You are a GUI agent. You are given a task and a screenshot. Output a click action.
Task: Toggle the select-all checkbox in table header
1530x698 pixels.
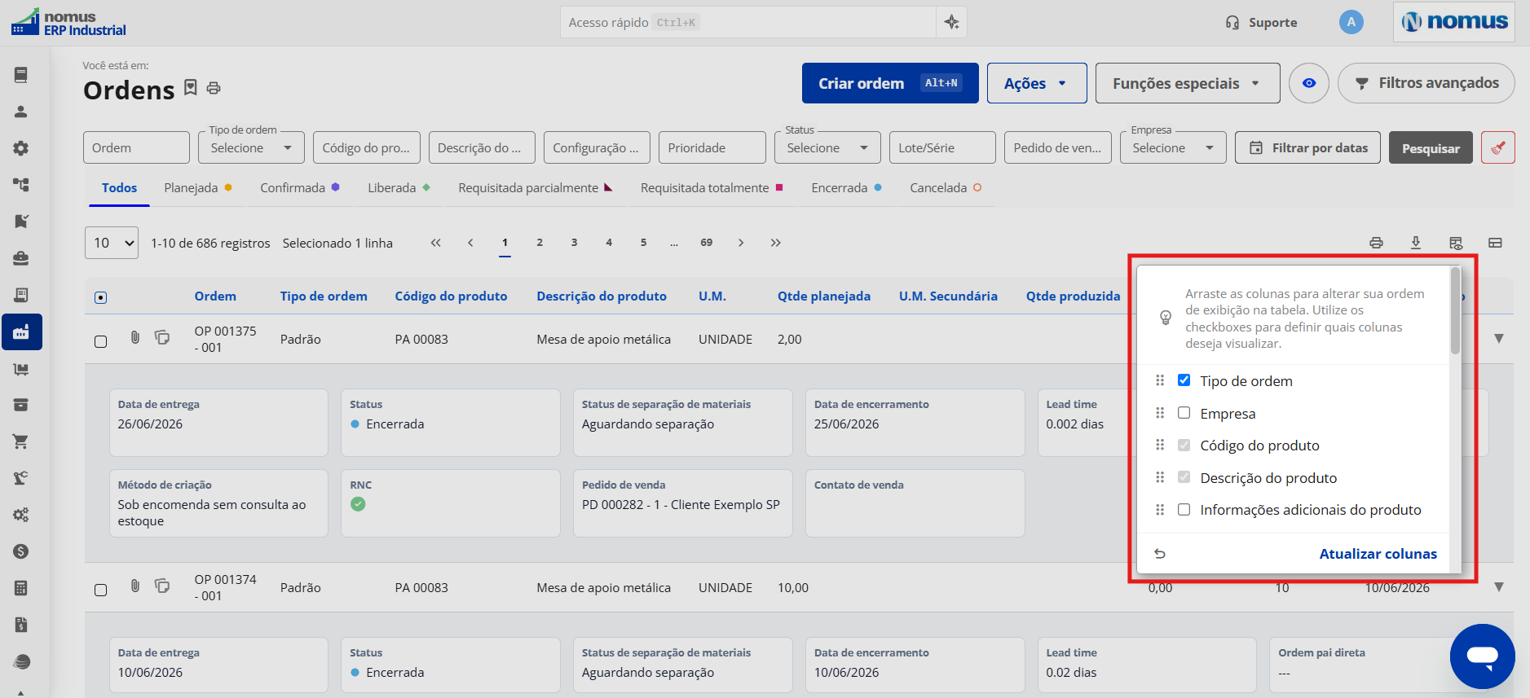(x=100, y=297)
